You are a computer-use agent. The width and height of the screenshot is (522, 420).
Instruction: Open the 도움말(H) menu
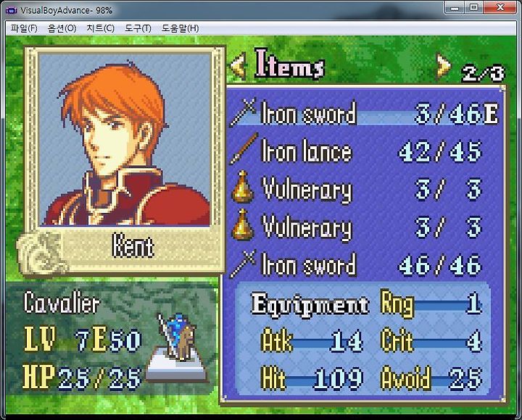pos(180,28)
